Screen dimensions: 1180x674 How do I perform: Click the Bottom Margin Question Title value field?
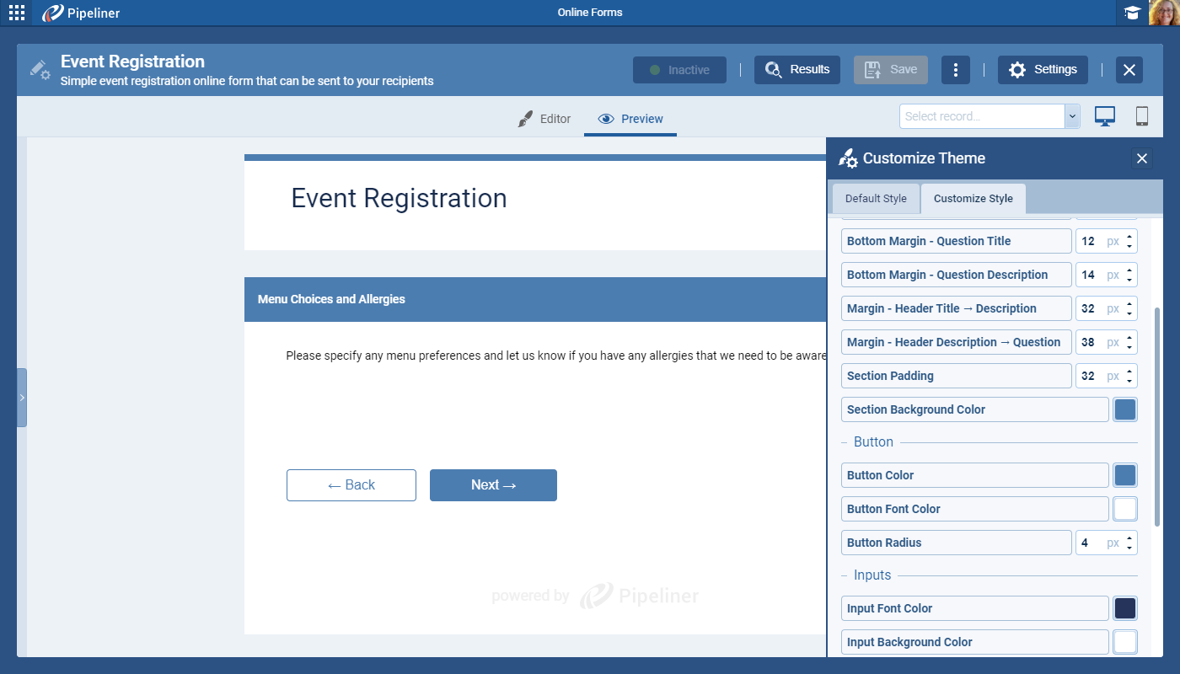(x=1089, y=241)
